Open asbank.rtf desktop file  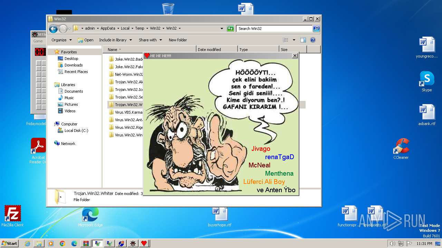[x=427, y=115]
